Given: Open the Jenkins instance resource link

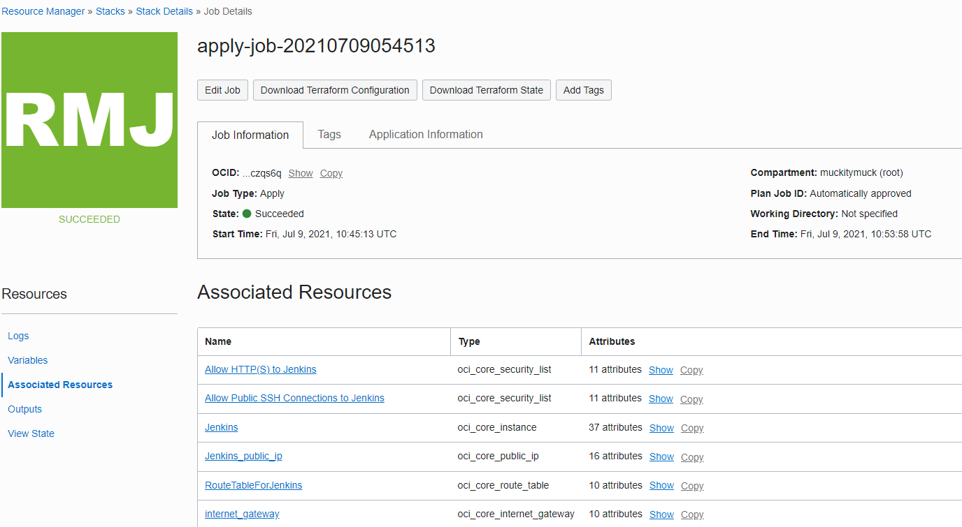Looking at the screenshot, I should coord(221,427).
